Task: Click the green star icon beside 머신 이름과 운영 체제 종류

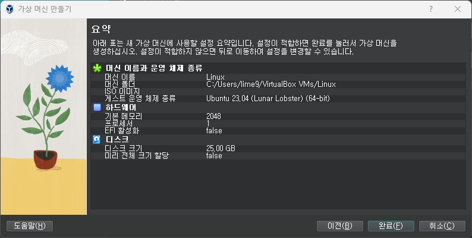Action: 97,68
